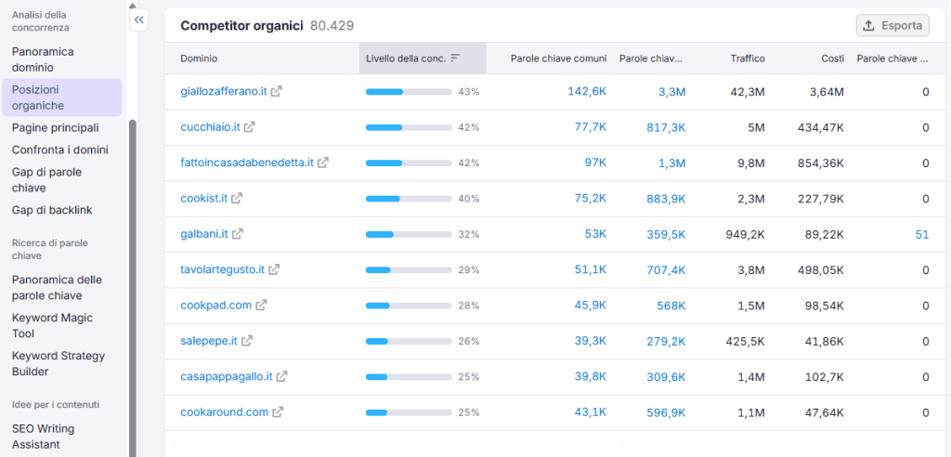Open cookaround.com external link icon
The width and height of the screenshot is (951, 457).
tap(278, 412)
